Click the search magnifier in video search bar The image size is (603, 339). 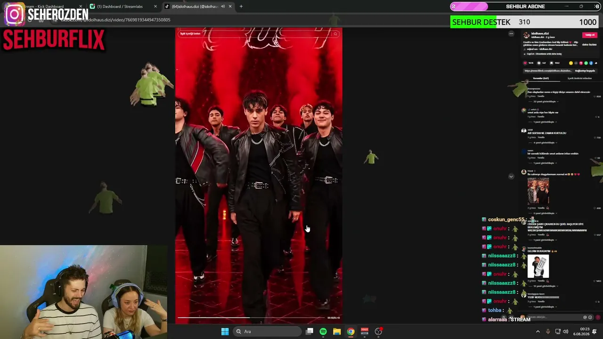335,34
